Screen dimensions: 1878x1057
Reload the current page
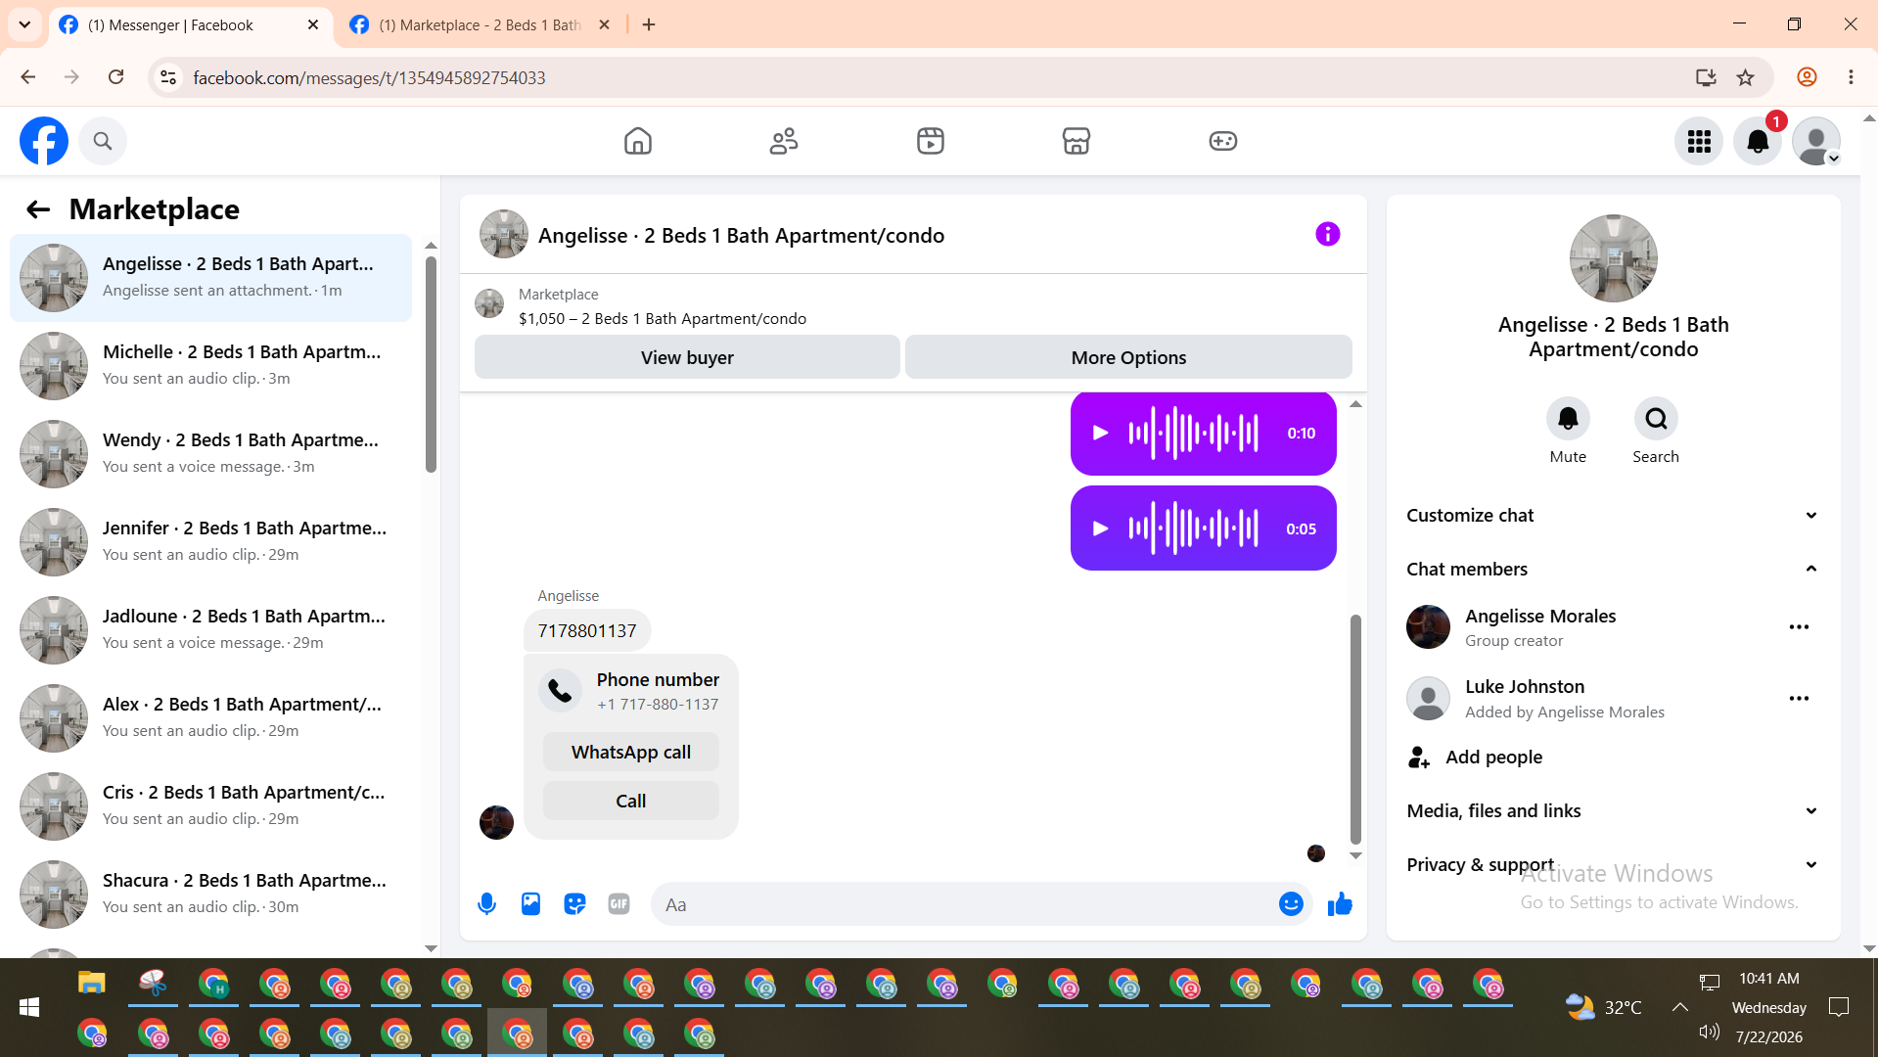[x=115, y=77]
